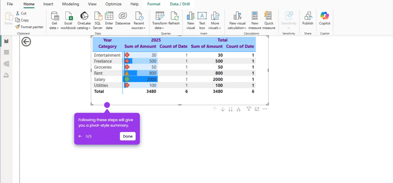Screen dimensions: 393x183
Task: Enable drill down single arrow icon
Action: pyautogui.click(x=223, y=109)
